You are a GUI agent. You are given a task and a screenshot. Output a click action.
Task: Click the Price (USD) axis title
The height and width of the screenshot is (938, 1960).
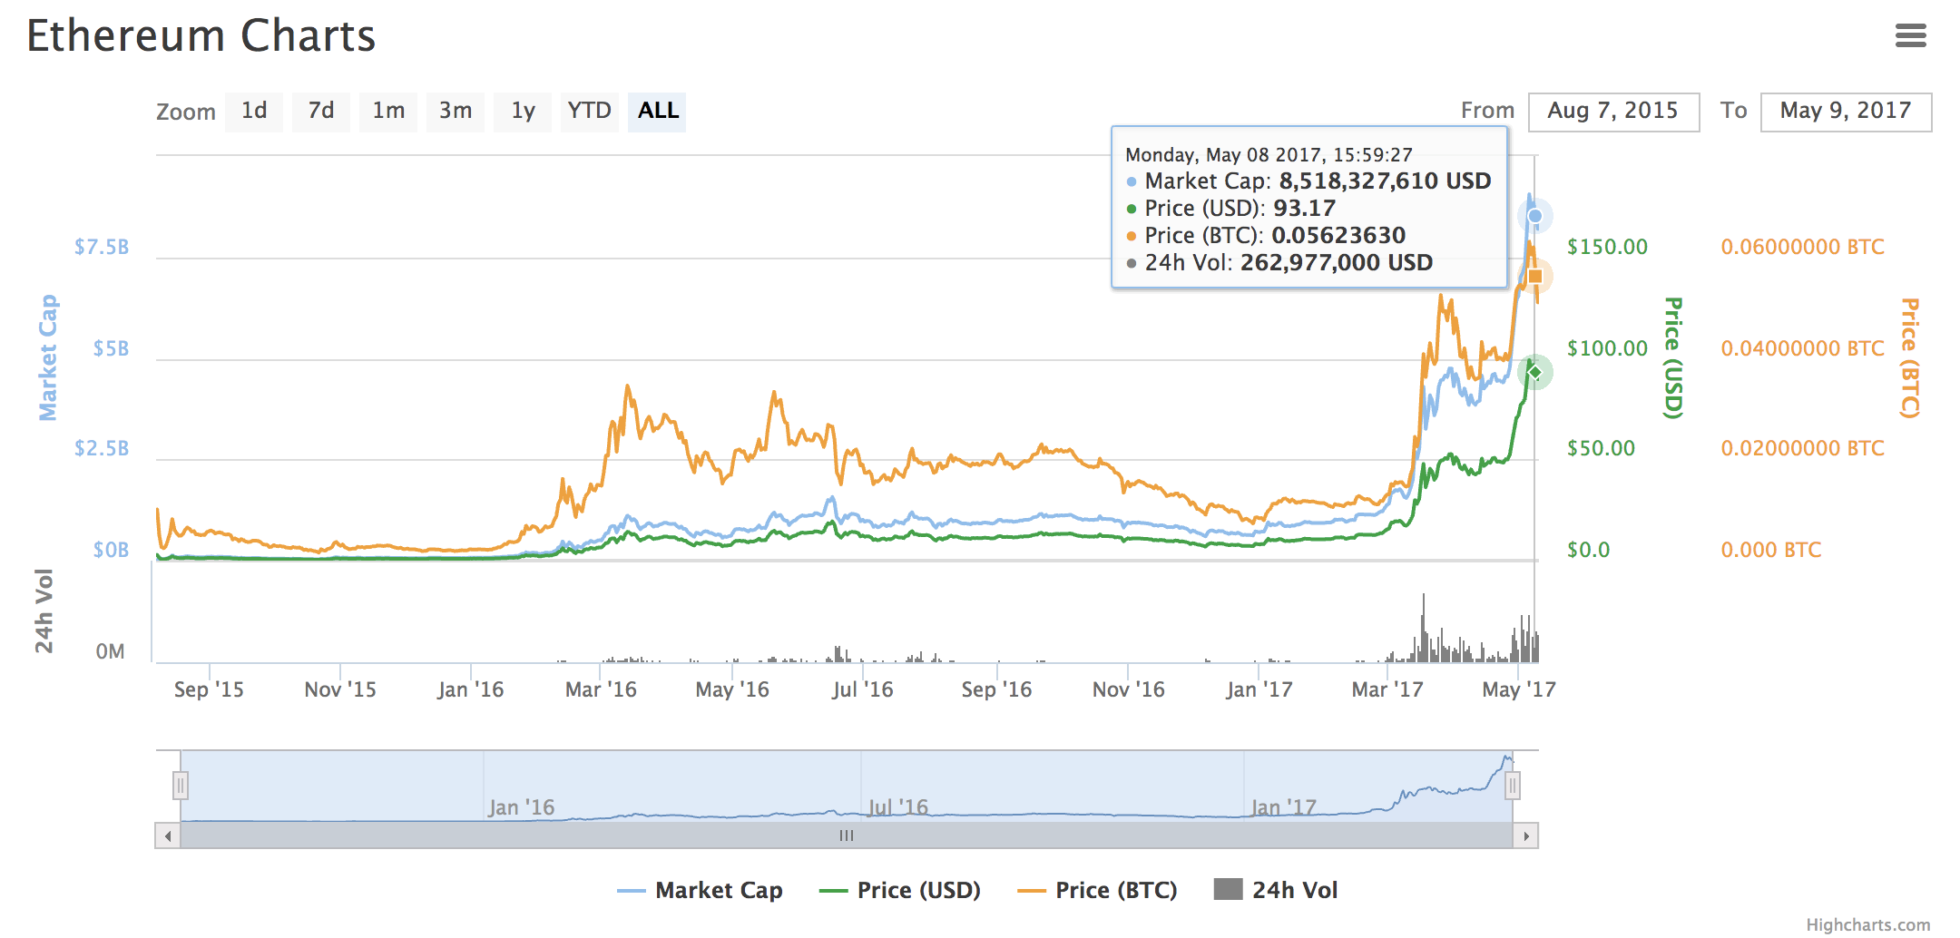1673,357
